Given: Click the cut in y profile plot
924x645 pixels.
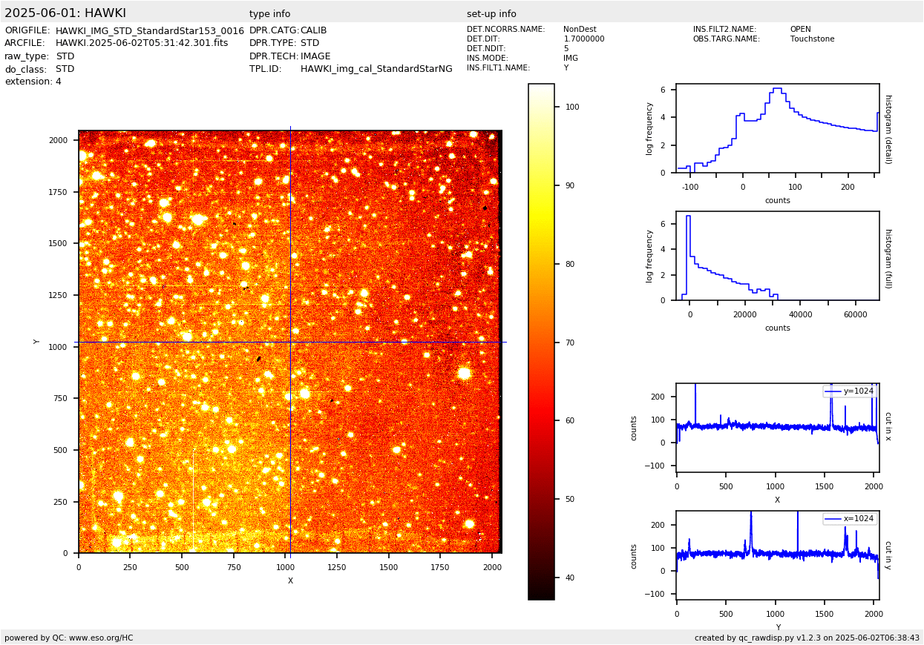Looking at the screenshot, I should (777, 555).
